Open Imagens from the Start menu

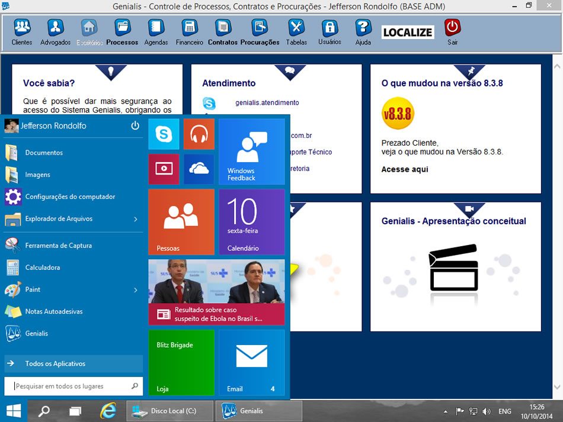pos(73,175)
